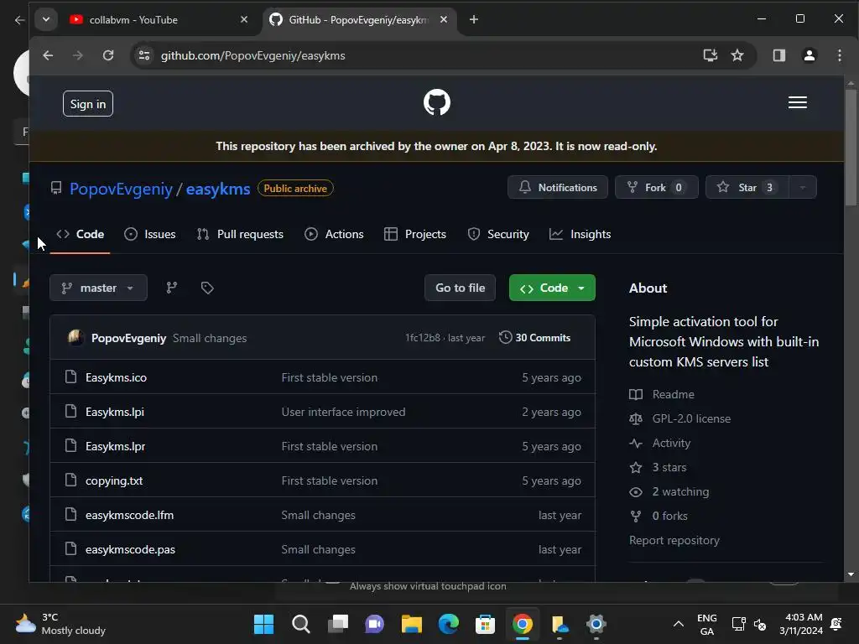Open the easykmscode.lfm file
Screen dimensions: 859x644
tap(129, 515)
